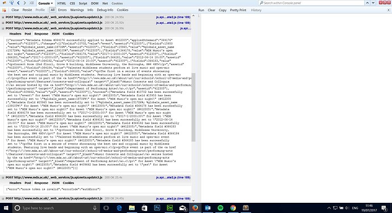Activate the element inspector icon
Screen dimensions: 392x213
[x=11, y=3]
